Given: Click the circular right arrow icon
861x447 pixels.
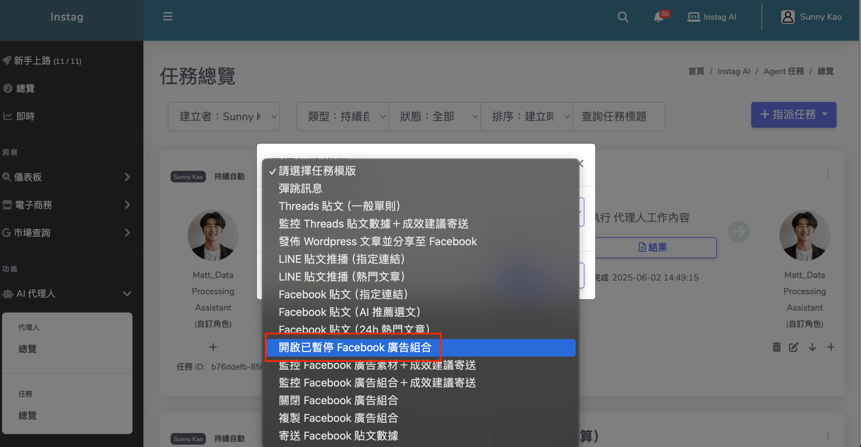Looking at the screenshot, I should [738, 232].
